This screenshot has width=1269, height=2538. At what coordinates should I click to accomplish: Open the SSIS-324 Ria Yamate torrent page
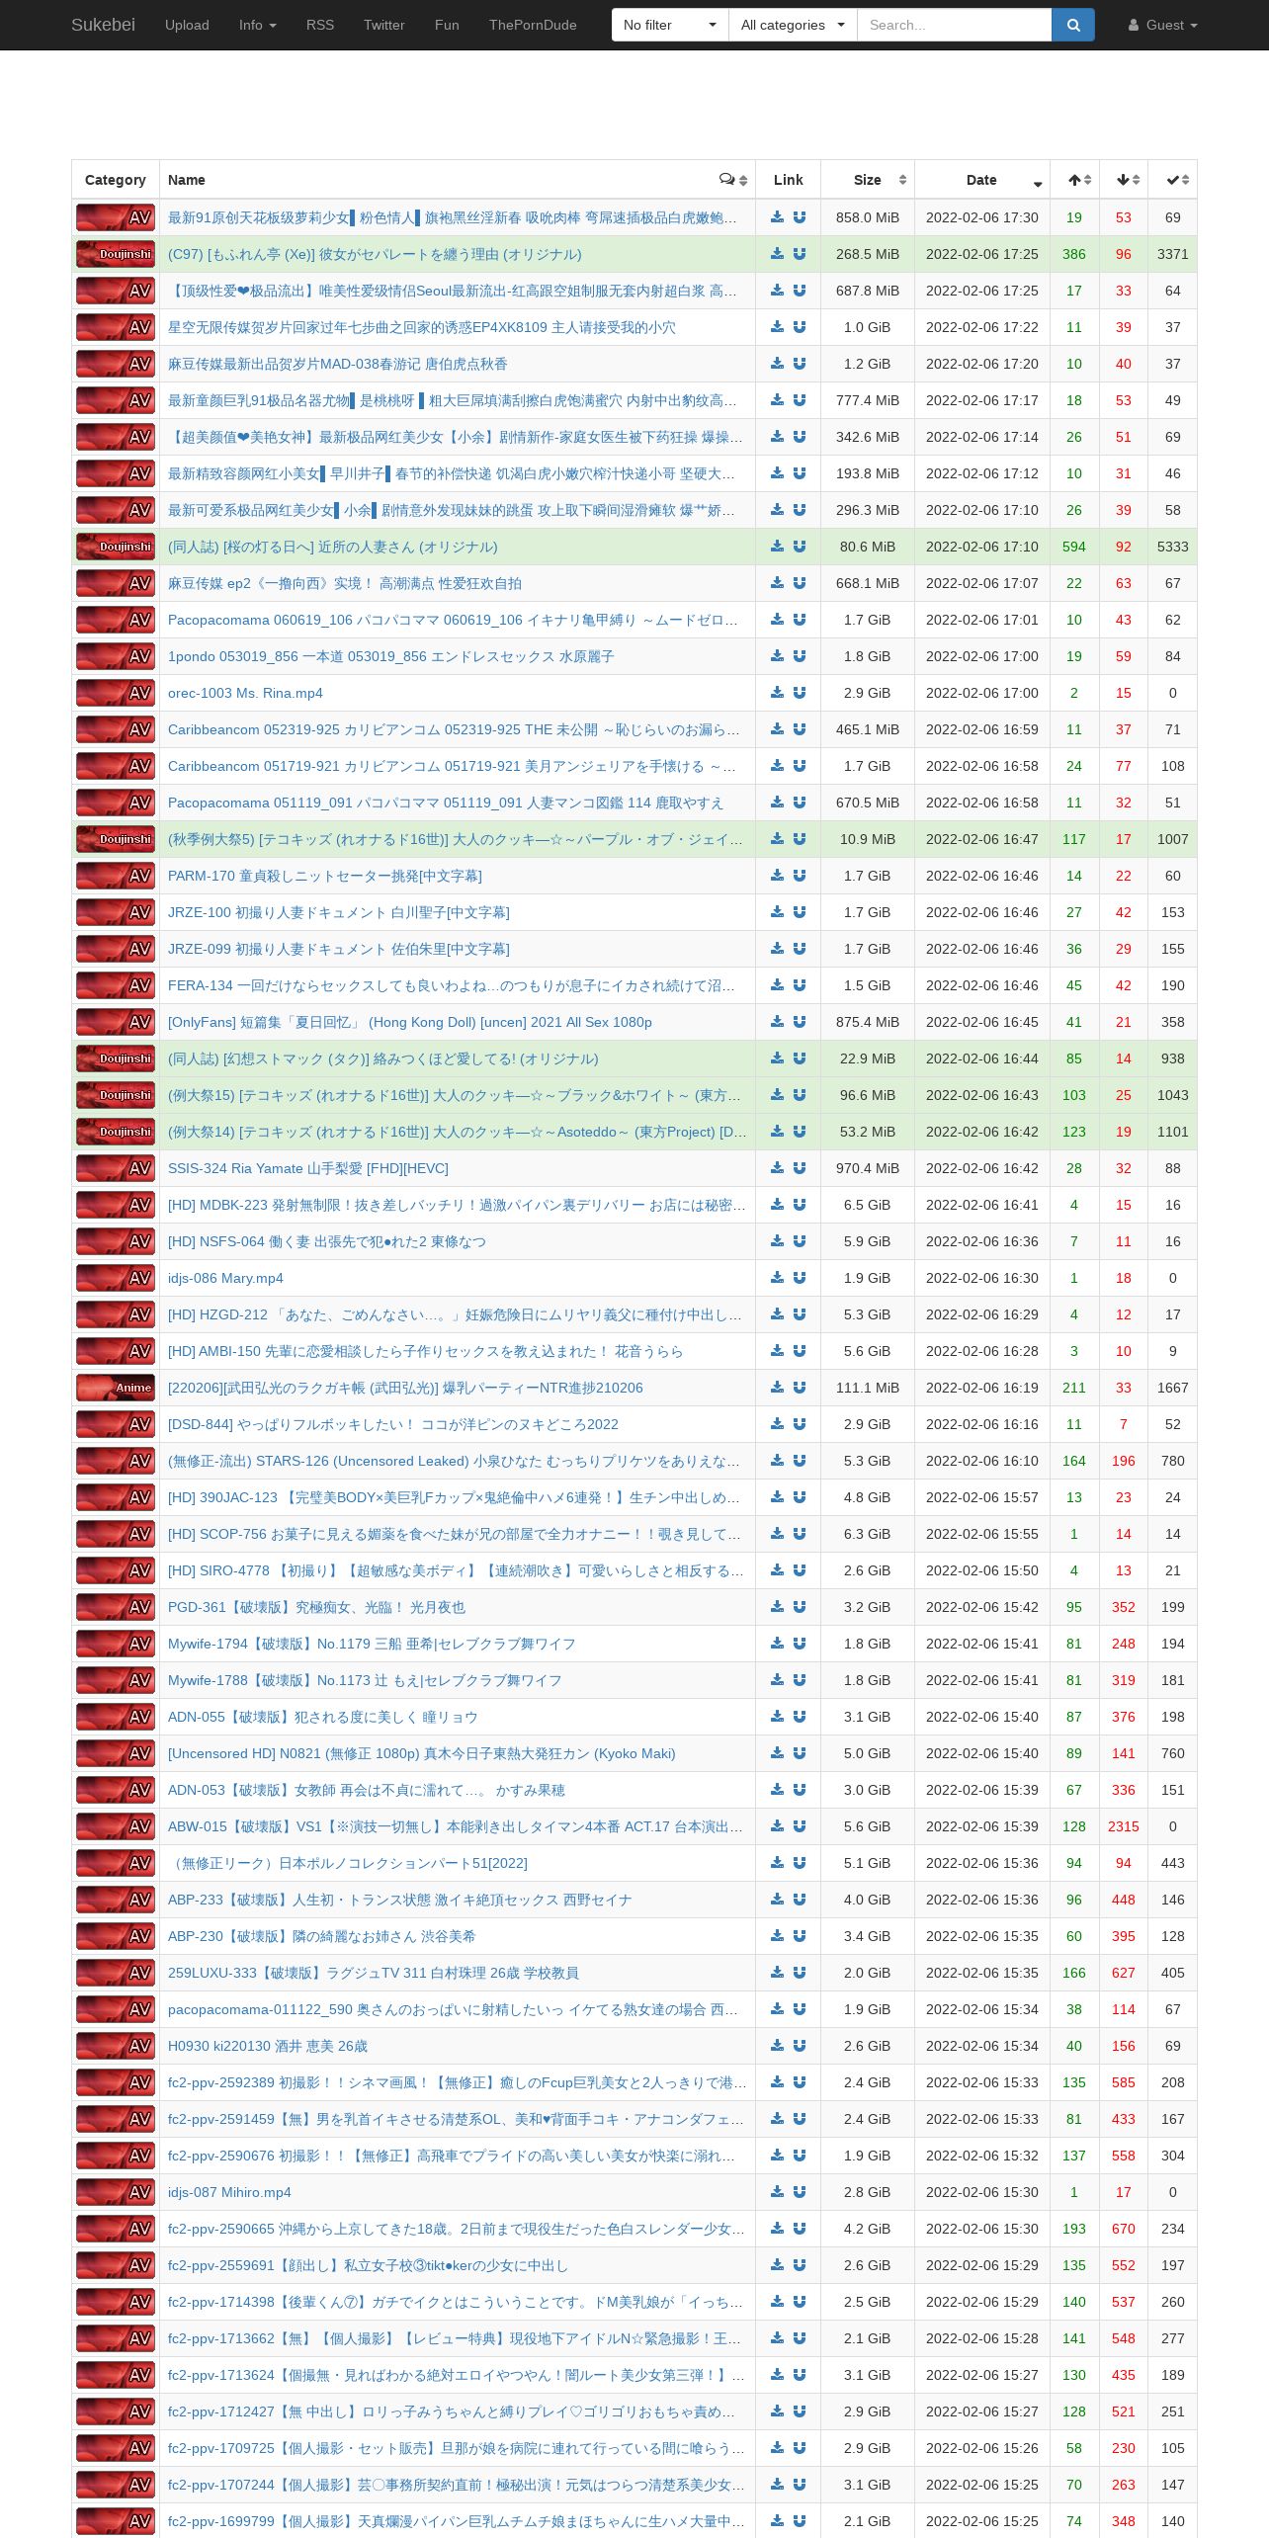pos(308,1168)
